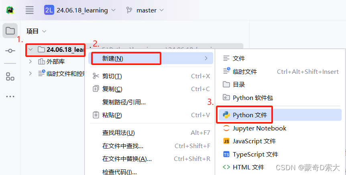Choose 在文件中替换(A)... entry
Viewport: 346px width, 175px height.
click(151, 159)
